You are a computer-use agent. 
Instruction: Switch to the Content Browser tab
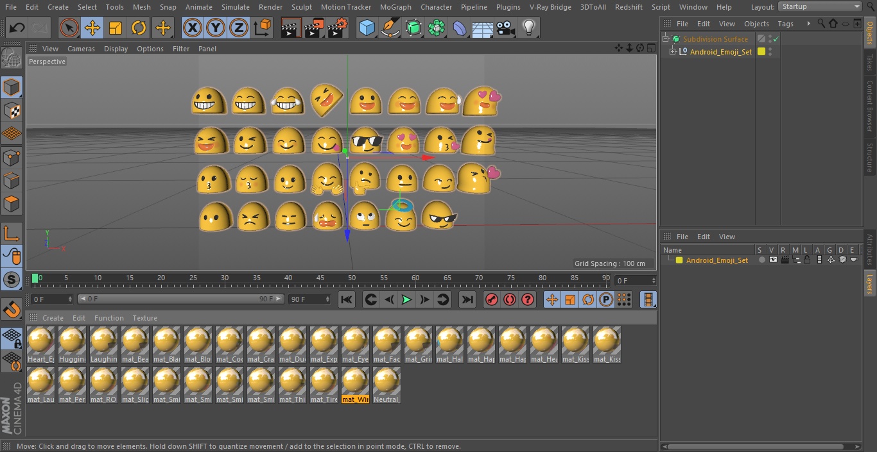click(x=870, y=106)
